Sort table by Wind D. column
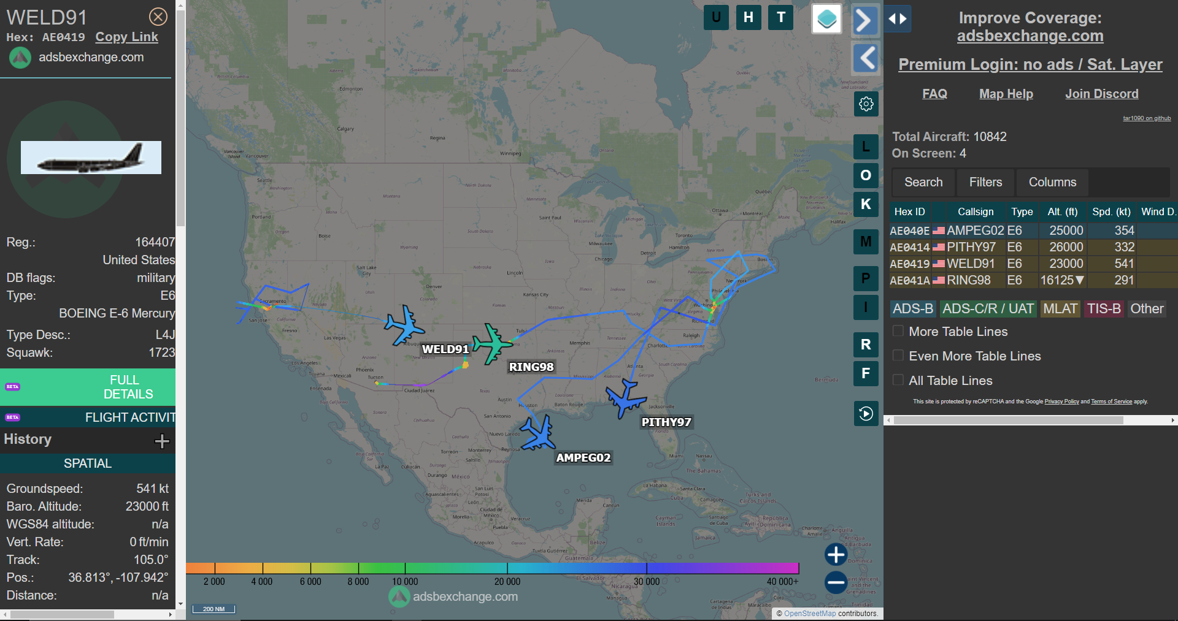Image resolution: width=1178 pixels, height=621 pixels. click(1158, 211)
